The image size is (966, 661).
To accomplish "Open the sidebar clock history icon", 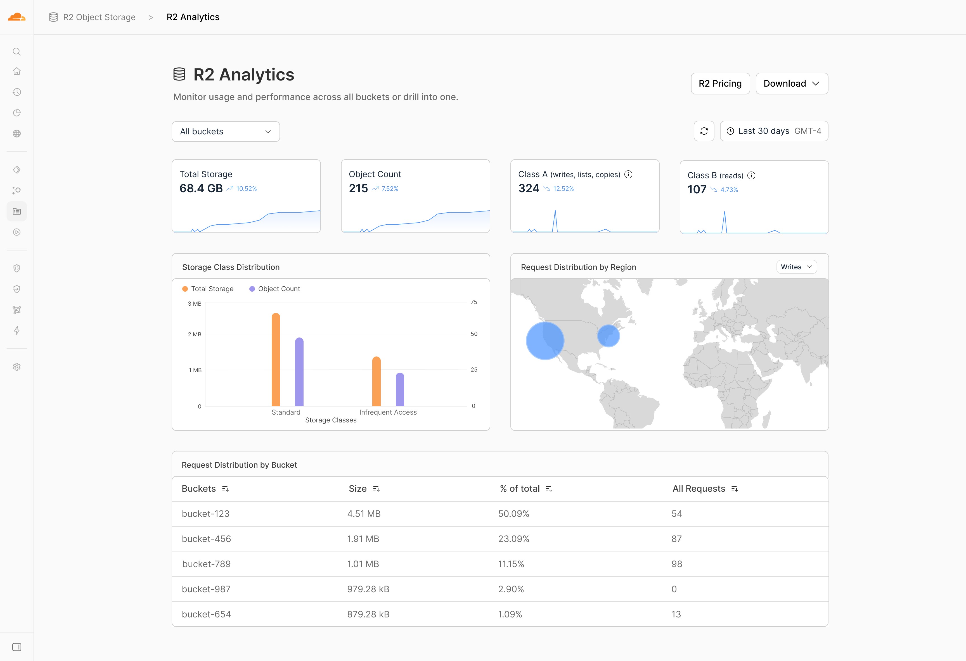I will tap(16, 92).
